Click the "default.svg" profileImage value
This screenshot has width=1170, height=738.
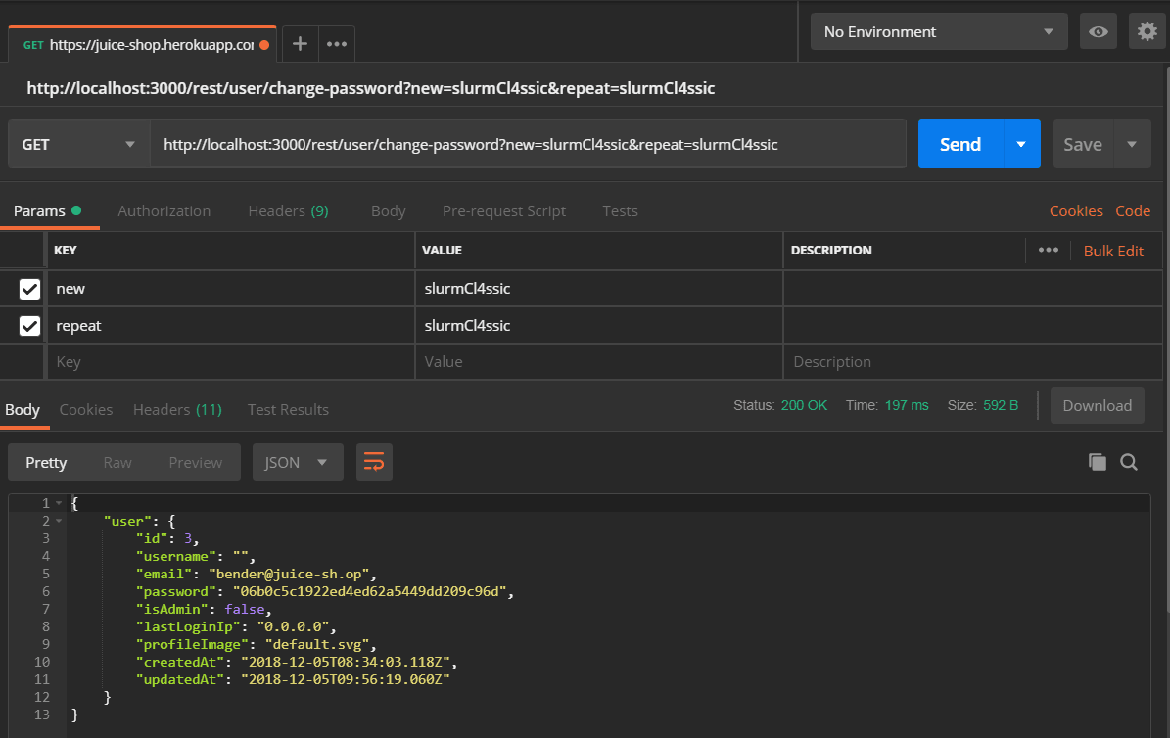pyautogui.click(x=317, y=645)
